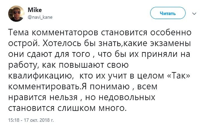The height and width of the screenshot is (127, 203).
Task: Open Mike's profile avatar picture
Action: 17,13
